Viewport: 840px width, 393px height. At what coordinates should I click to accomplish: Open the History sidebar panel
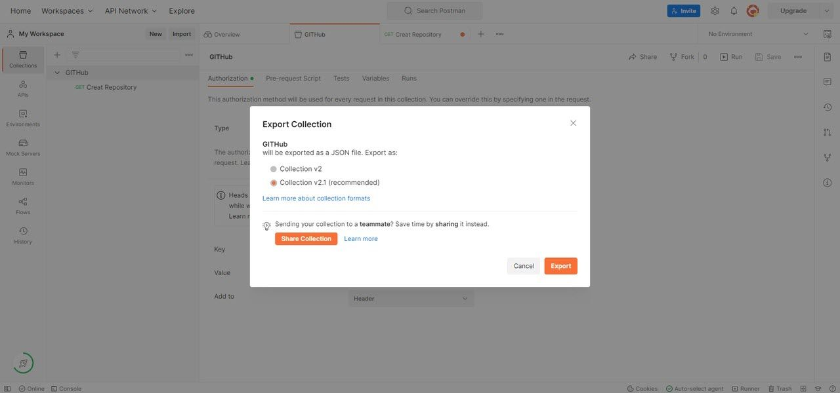(x=23, y=236)
